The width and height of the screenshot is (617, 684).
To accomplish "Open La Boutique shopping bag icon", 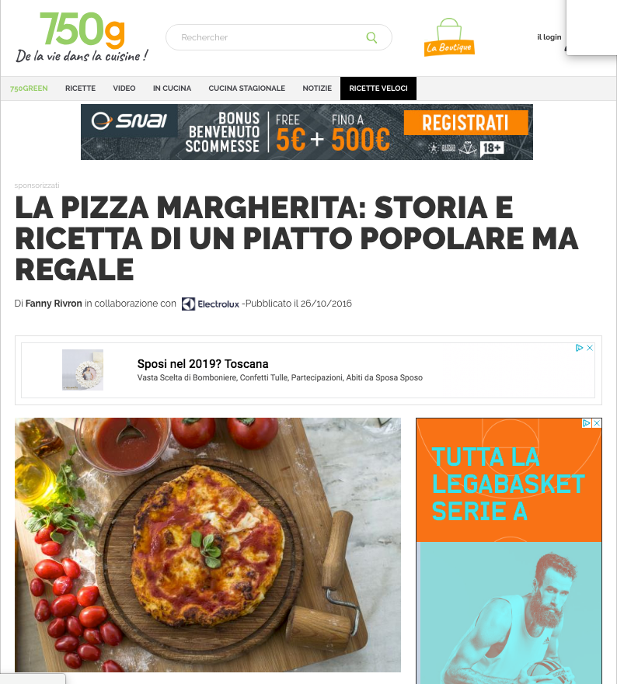I will point(449,37).
